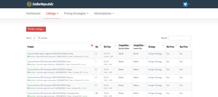The width and height of the screenshot is (218, 97).
Task: Set Max Price for the Rojo listing
Action: point(181,85)
